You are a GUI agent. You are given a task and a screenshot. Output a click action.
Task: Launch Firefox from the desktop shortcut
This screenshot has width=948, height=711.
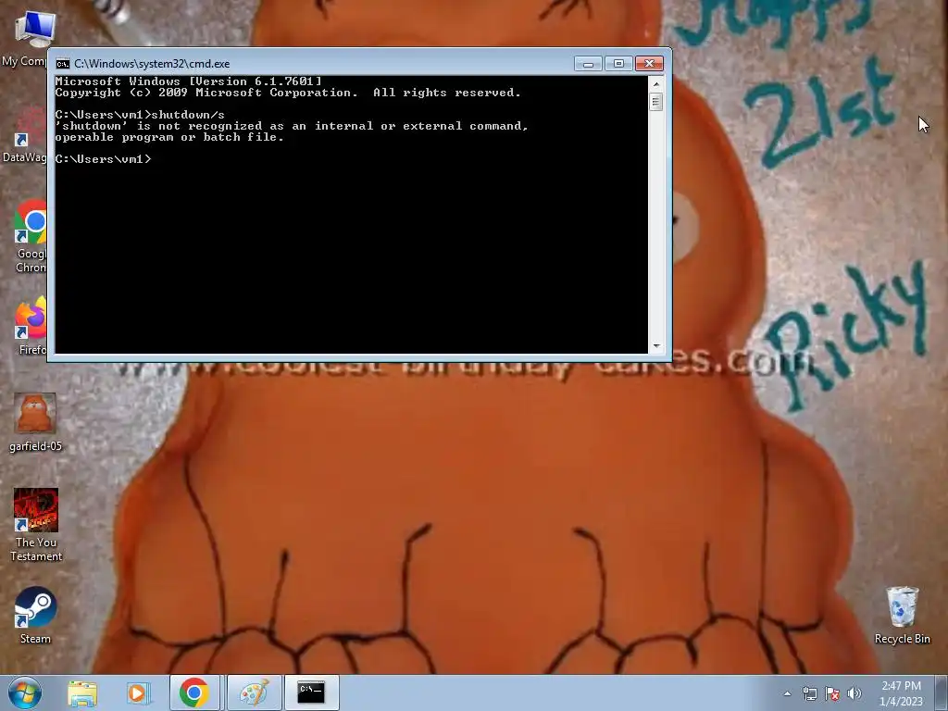pyautogui.click(x=31, y=327)
